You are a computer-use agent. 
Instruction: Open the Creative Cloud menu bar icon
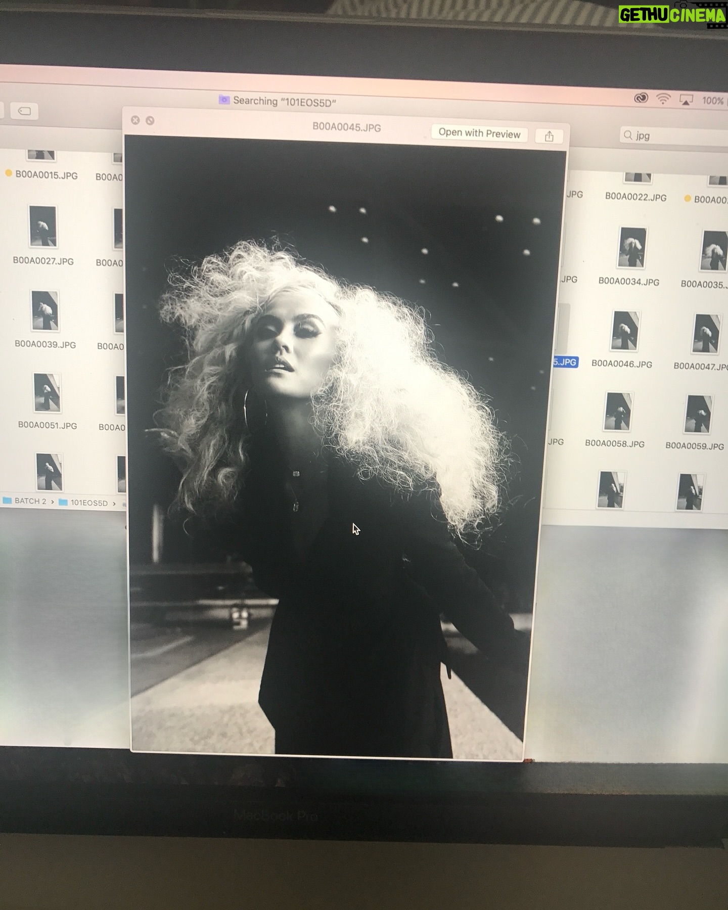(x=641, y=99)
